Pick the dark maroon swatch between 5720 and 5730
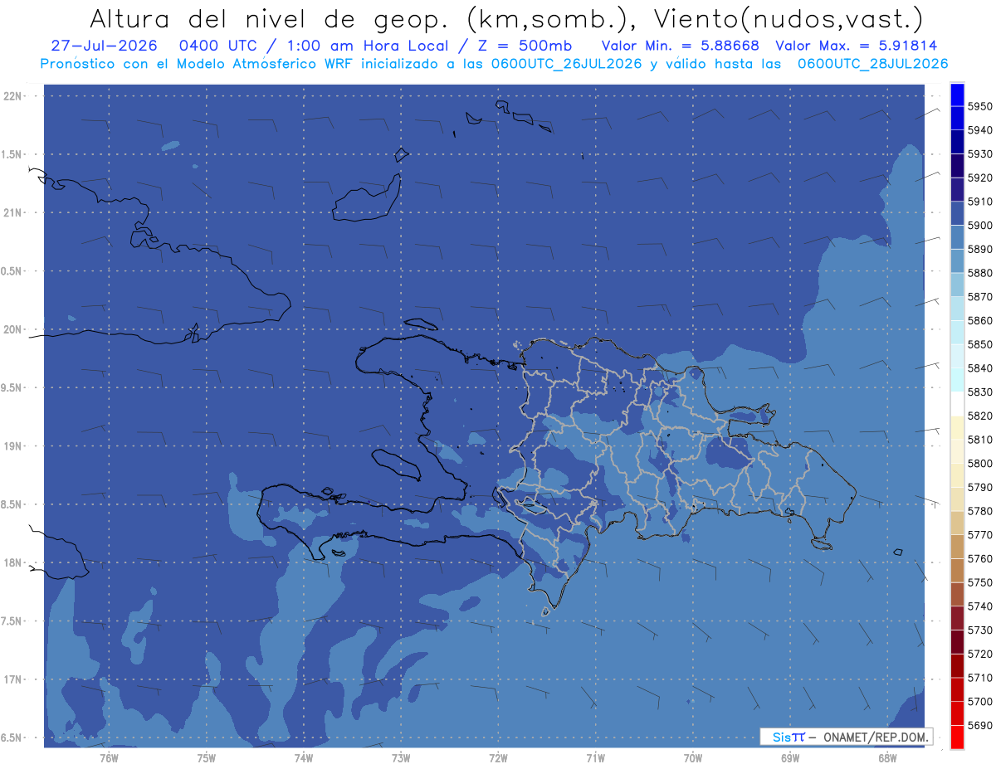Image resolution: width=996 pixels, height=769 pixels. coord(957,642)
